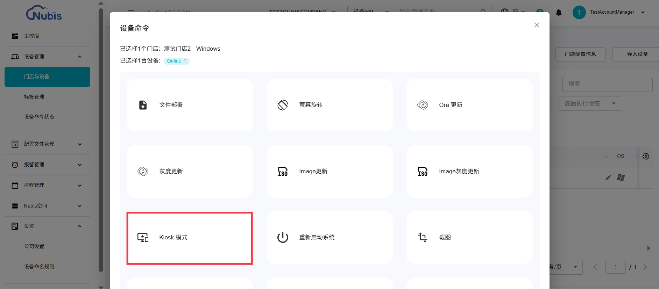Open the 条/页 page size dropdown
The width and height of the screenshot is (659, 289).
coord(566,267)
